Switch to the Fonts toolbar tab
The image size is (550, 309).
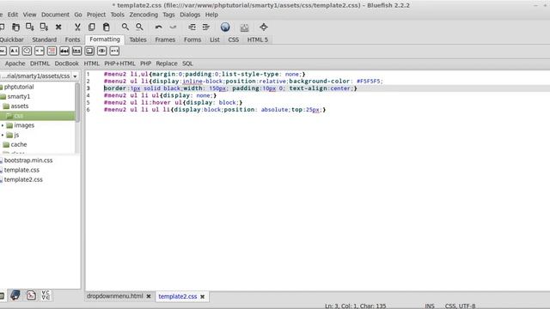click(x=72, y=40)
